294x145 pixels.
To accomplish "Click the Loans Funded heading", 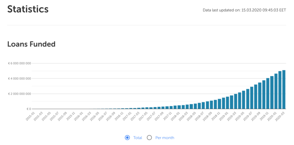I will (x=31, y=44).
